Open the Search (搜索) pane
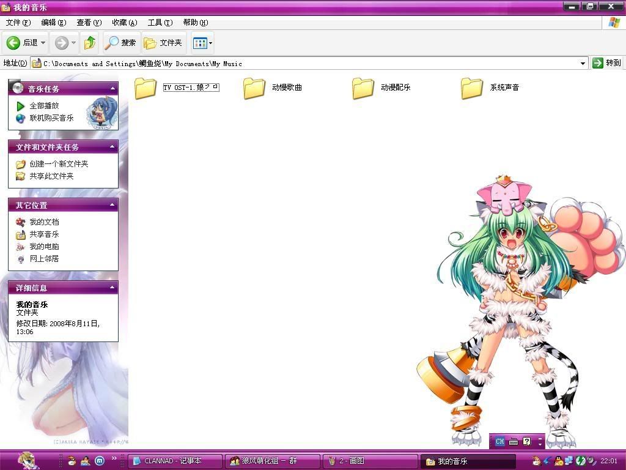 (x=122, y=42)
